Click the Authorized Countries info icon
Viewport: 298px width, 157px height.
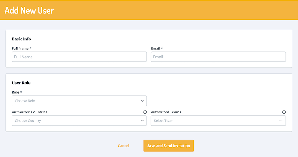145,112
